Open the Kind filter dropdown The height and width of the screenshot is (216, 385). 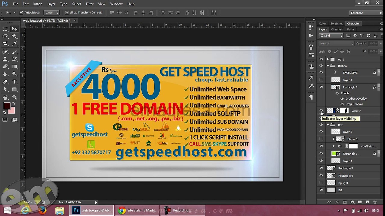tap(331, 35)
